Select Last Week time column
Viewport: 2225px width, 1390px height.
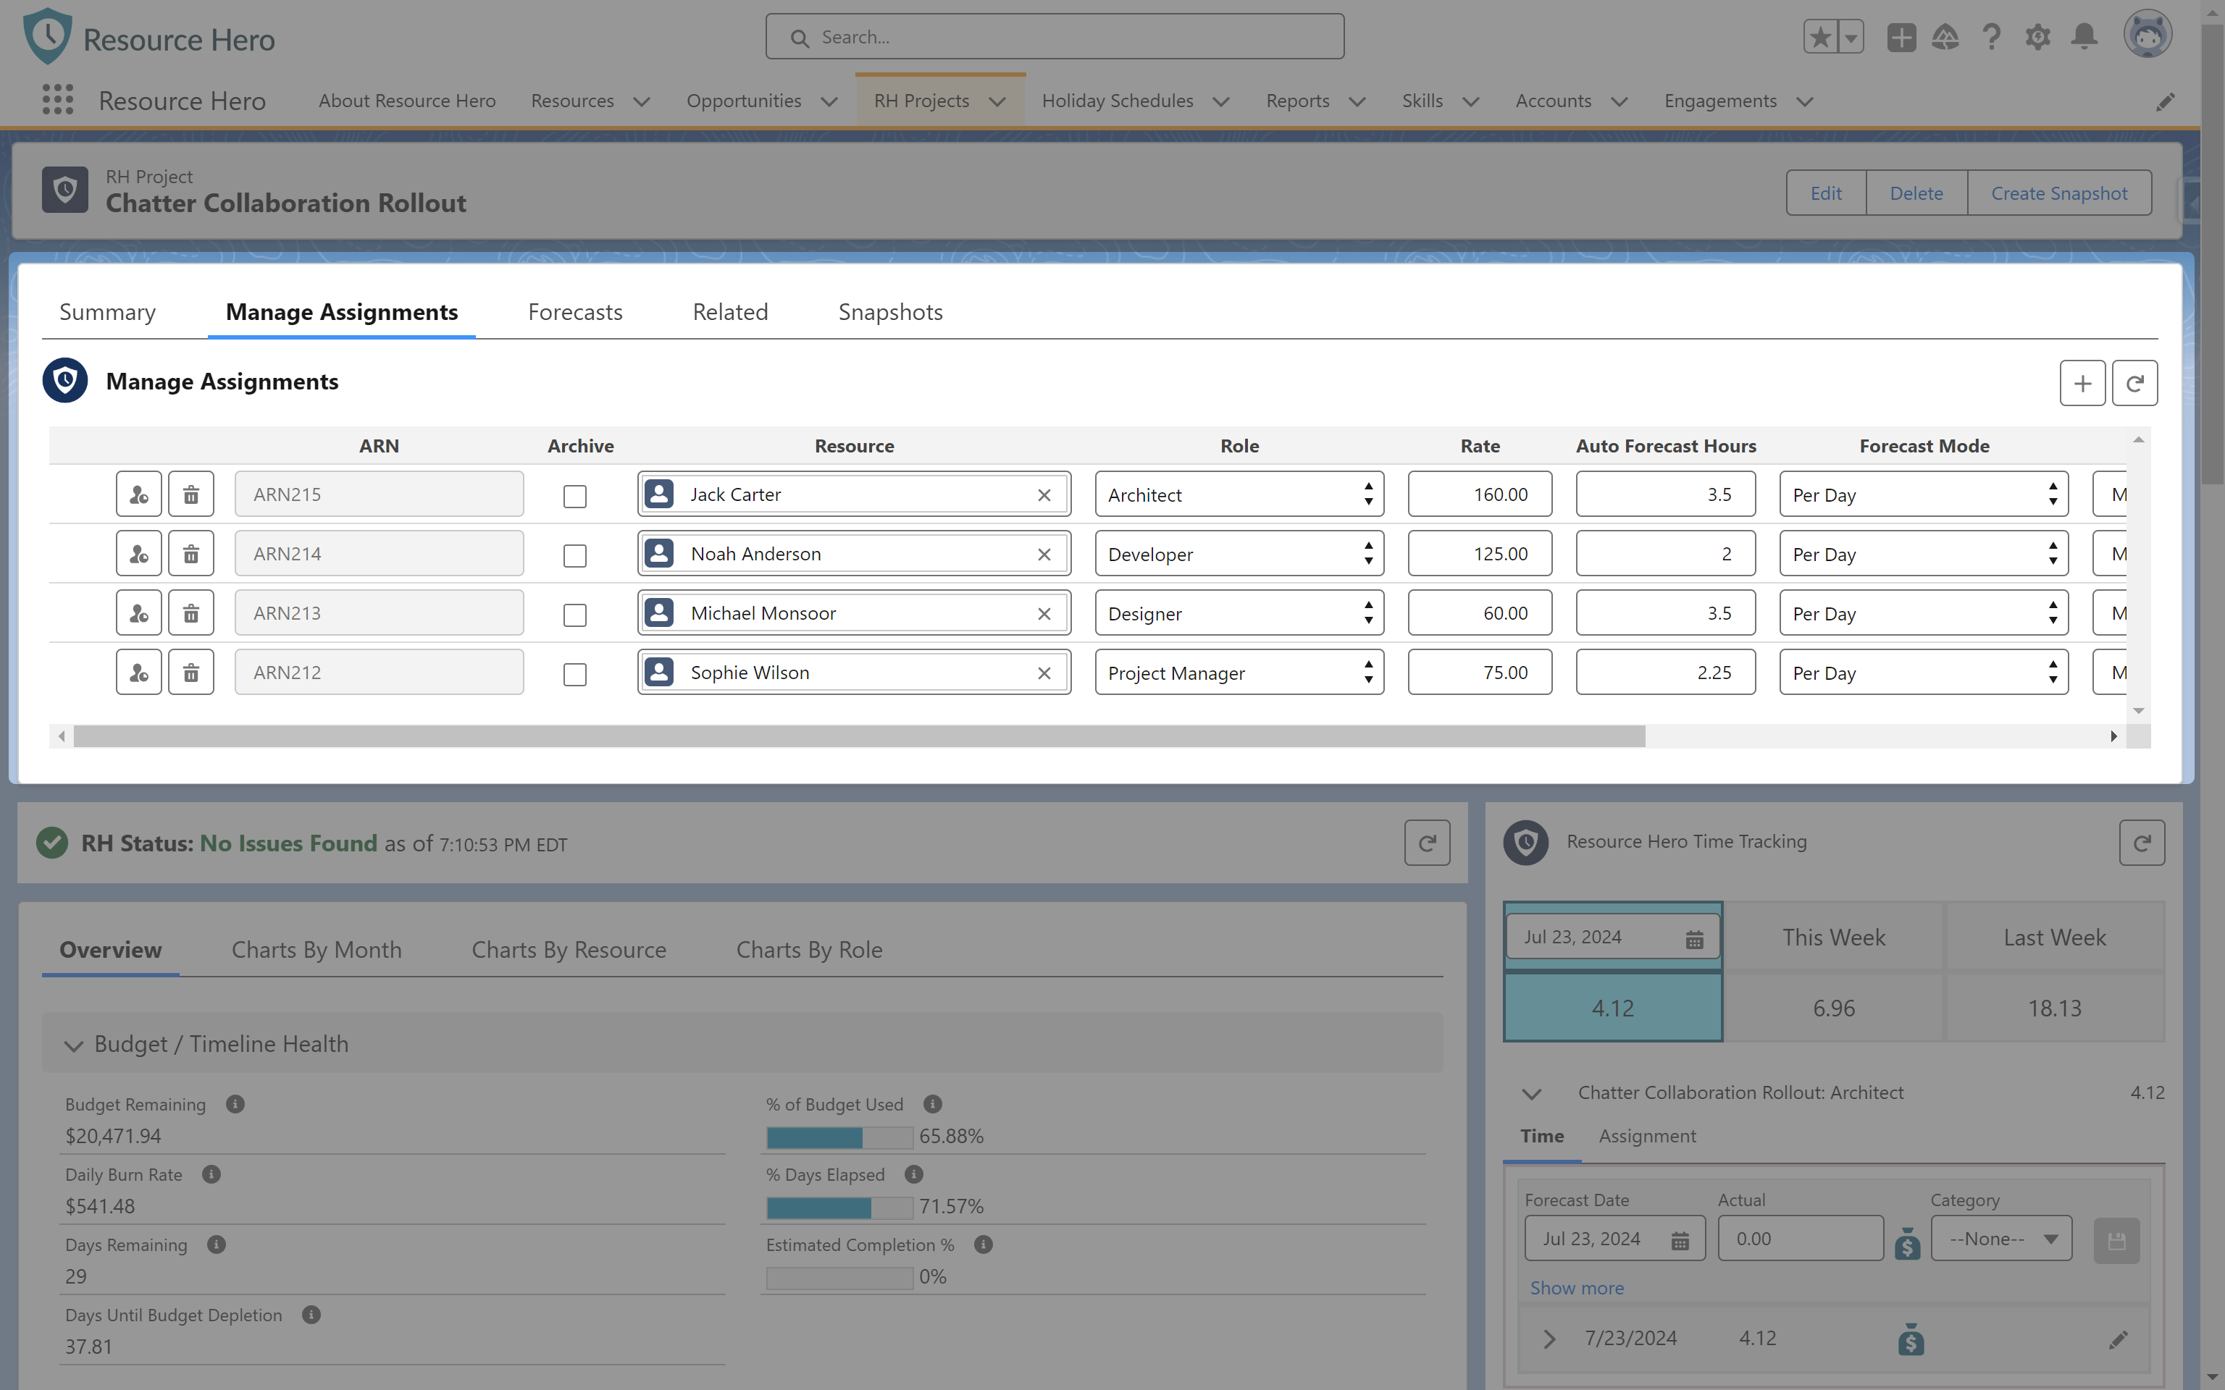[x=2055, y=938]
